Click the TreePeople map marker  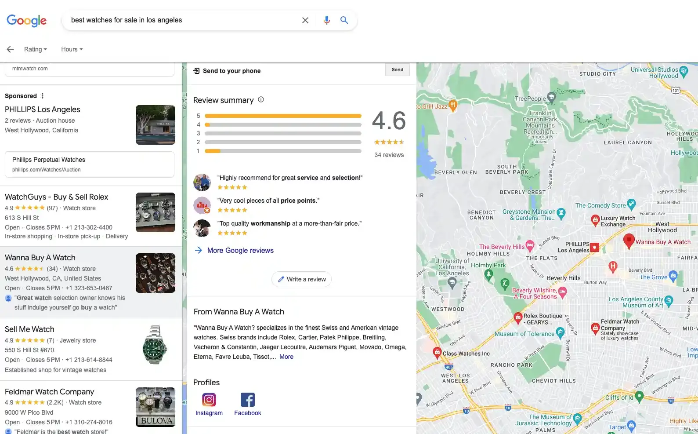coord(552,97)
